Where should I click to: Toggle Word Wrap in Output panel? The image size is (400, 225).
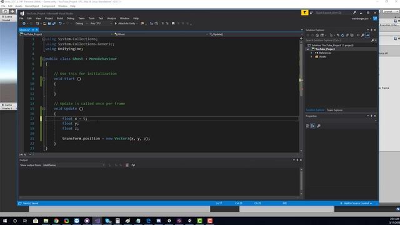coord(133,165)
